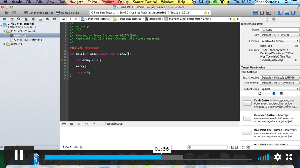300x168 pixels.
Task: Show the Quick Help inspector
Action: pos(274,19)
